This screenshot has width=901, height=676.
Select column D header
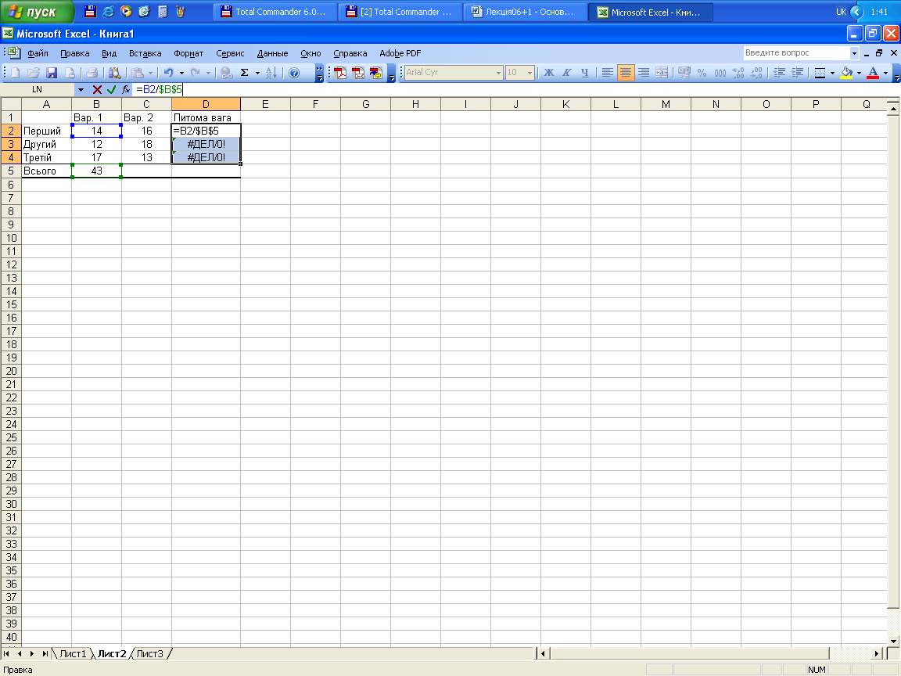(x=206, y=104)
